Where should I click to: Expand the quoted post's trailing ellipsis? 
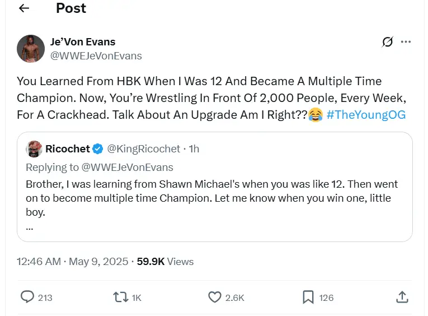[30, 227]
